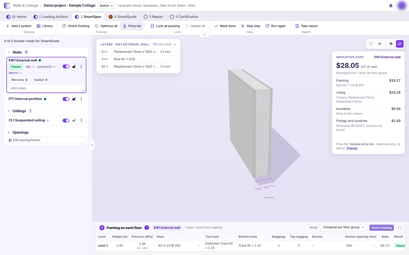
Task: Open the PT1 Internal partition three-dot menu
Action: tap(81, 99)
